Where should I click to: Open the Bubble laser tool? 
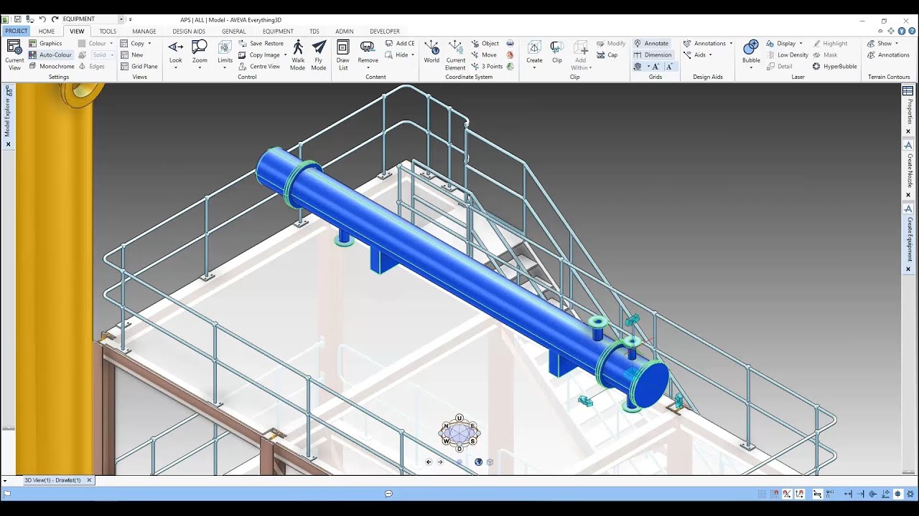pos(751,54)
